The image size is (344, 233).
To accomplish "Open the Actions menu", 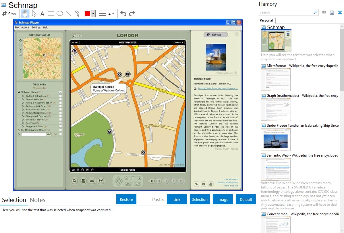I will [x=25, y=28].
